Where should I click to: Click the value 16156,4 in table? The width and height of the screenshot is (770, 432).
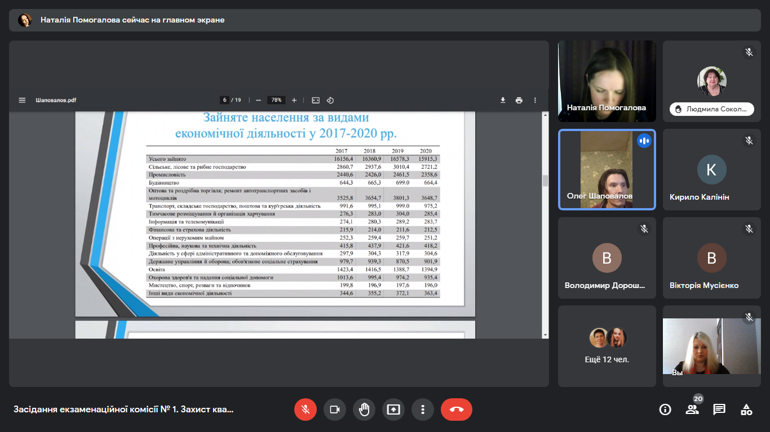343,159
